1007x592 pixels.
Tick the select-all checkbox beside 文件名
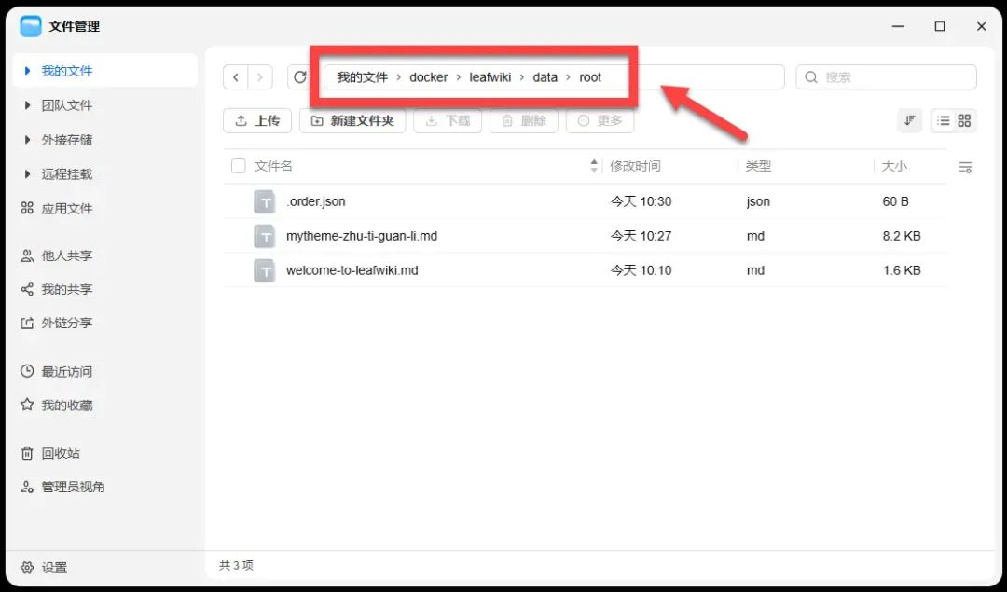tap(239, 166)
